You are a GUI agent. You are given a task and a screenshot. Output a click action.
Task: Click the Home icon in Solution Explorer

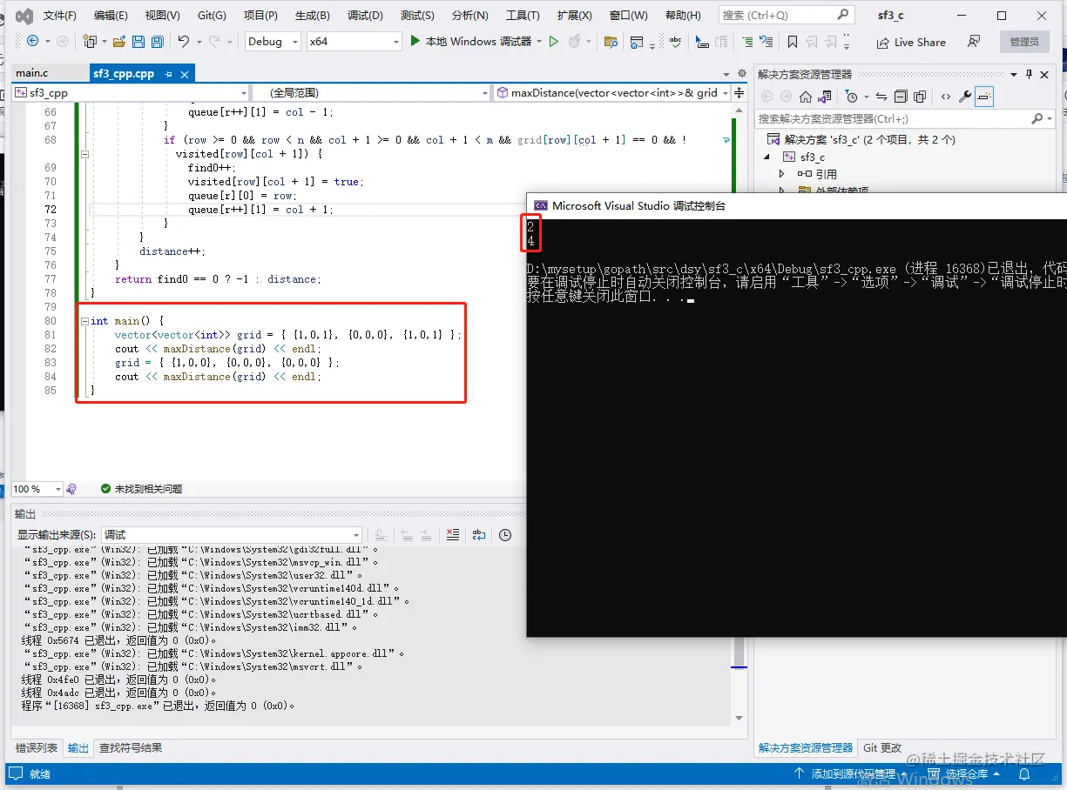[806, 97]
